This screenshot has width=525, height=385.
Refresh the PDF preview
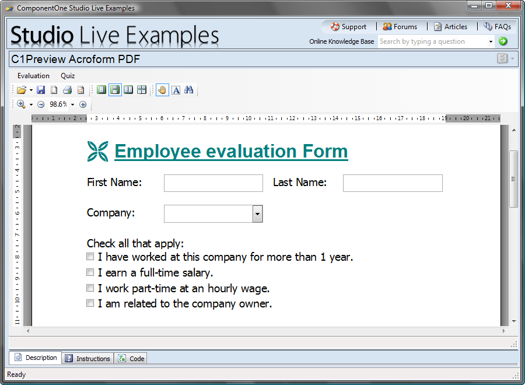tap(80, 89)
